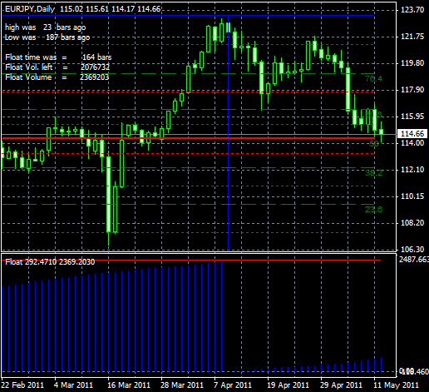Click the '11 May 2011' date label
The image size is (429, 392).
point(396,385)
